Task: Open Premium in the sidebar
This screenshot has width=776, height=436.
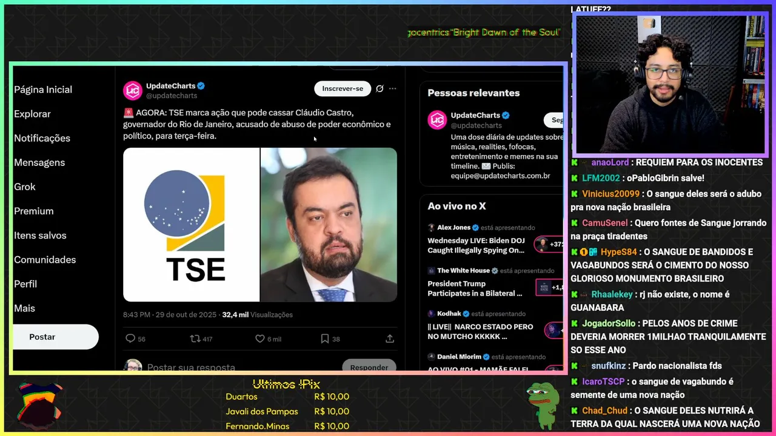Action: 34,211
